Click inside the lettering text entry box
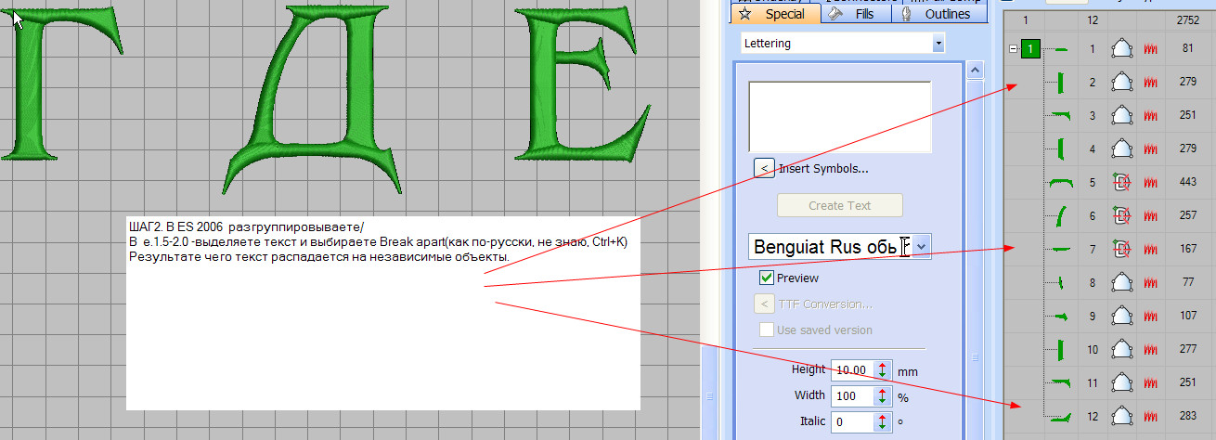 (839, 117)
